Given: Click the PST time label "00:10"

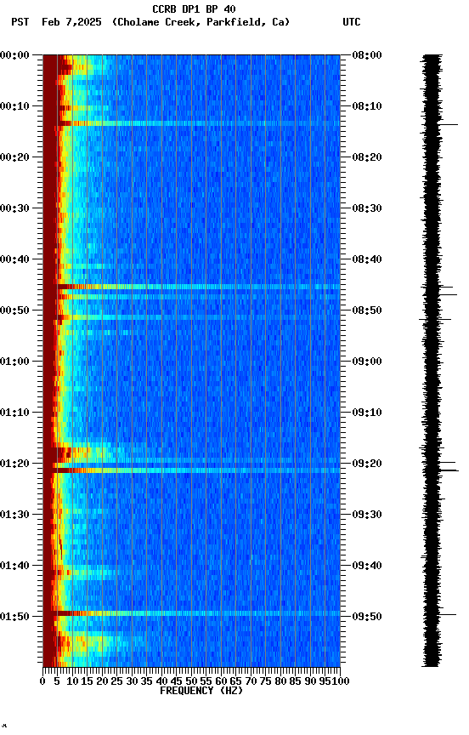Looking at the screenshot, I should [x=14, y=106].
